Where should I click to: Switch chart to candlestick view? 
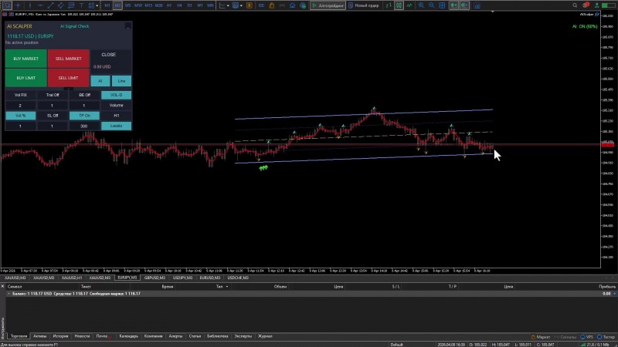point(399,5)
